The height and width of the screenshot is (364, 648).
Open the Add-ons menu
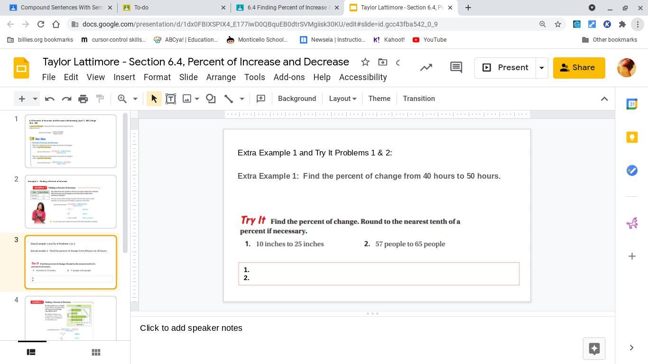[x=289, y=77]
